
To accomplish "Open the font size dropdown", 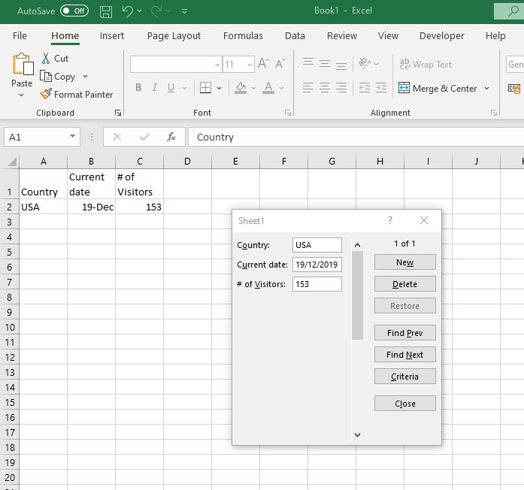I will [x=250, y=64].
